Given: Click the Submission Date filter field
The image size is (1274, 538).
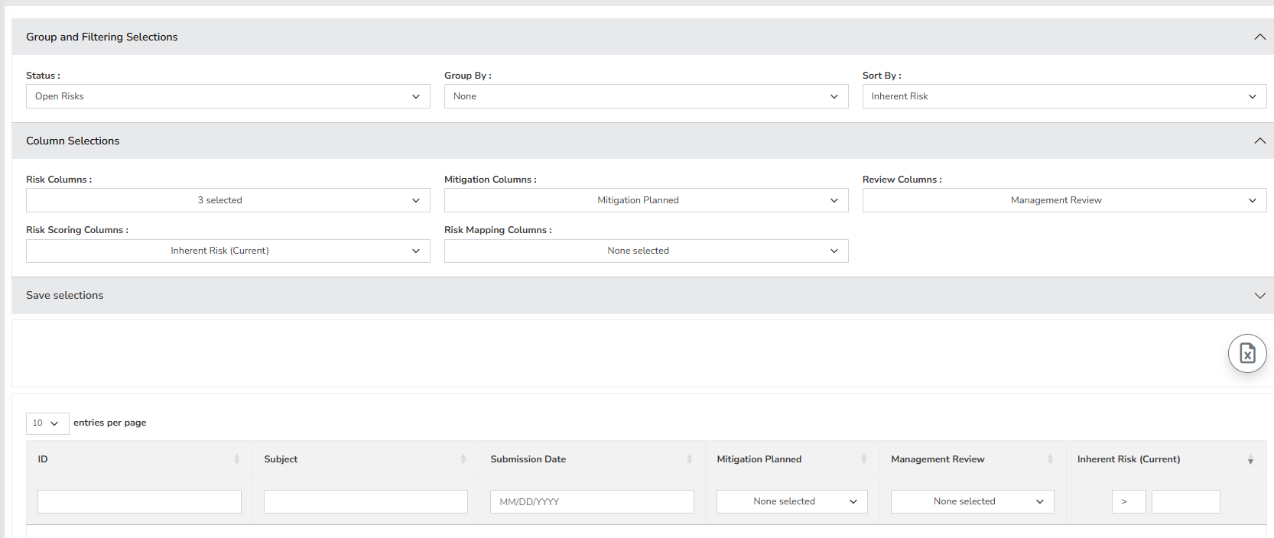Looking at the screenshot, I should 592,501.
